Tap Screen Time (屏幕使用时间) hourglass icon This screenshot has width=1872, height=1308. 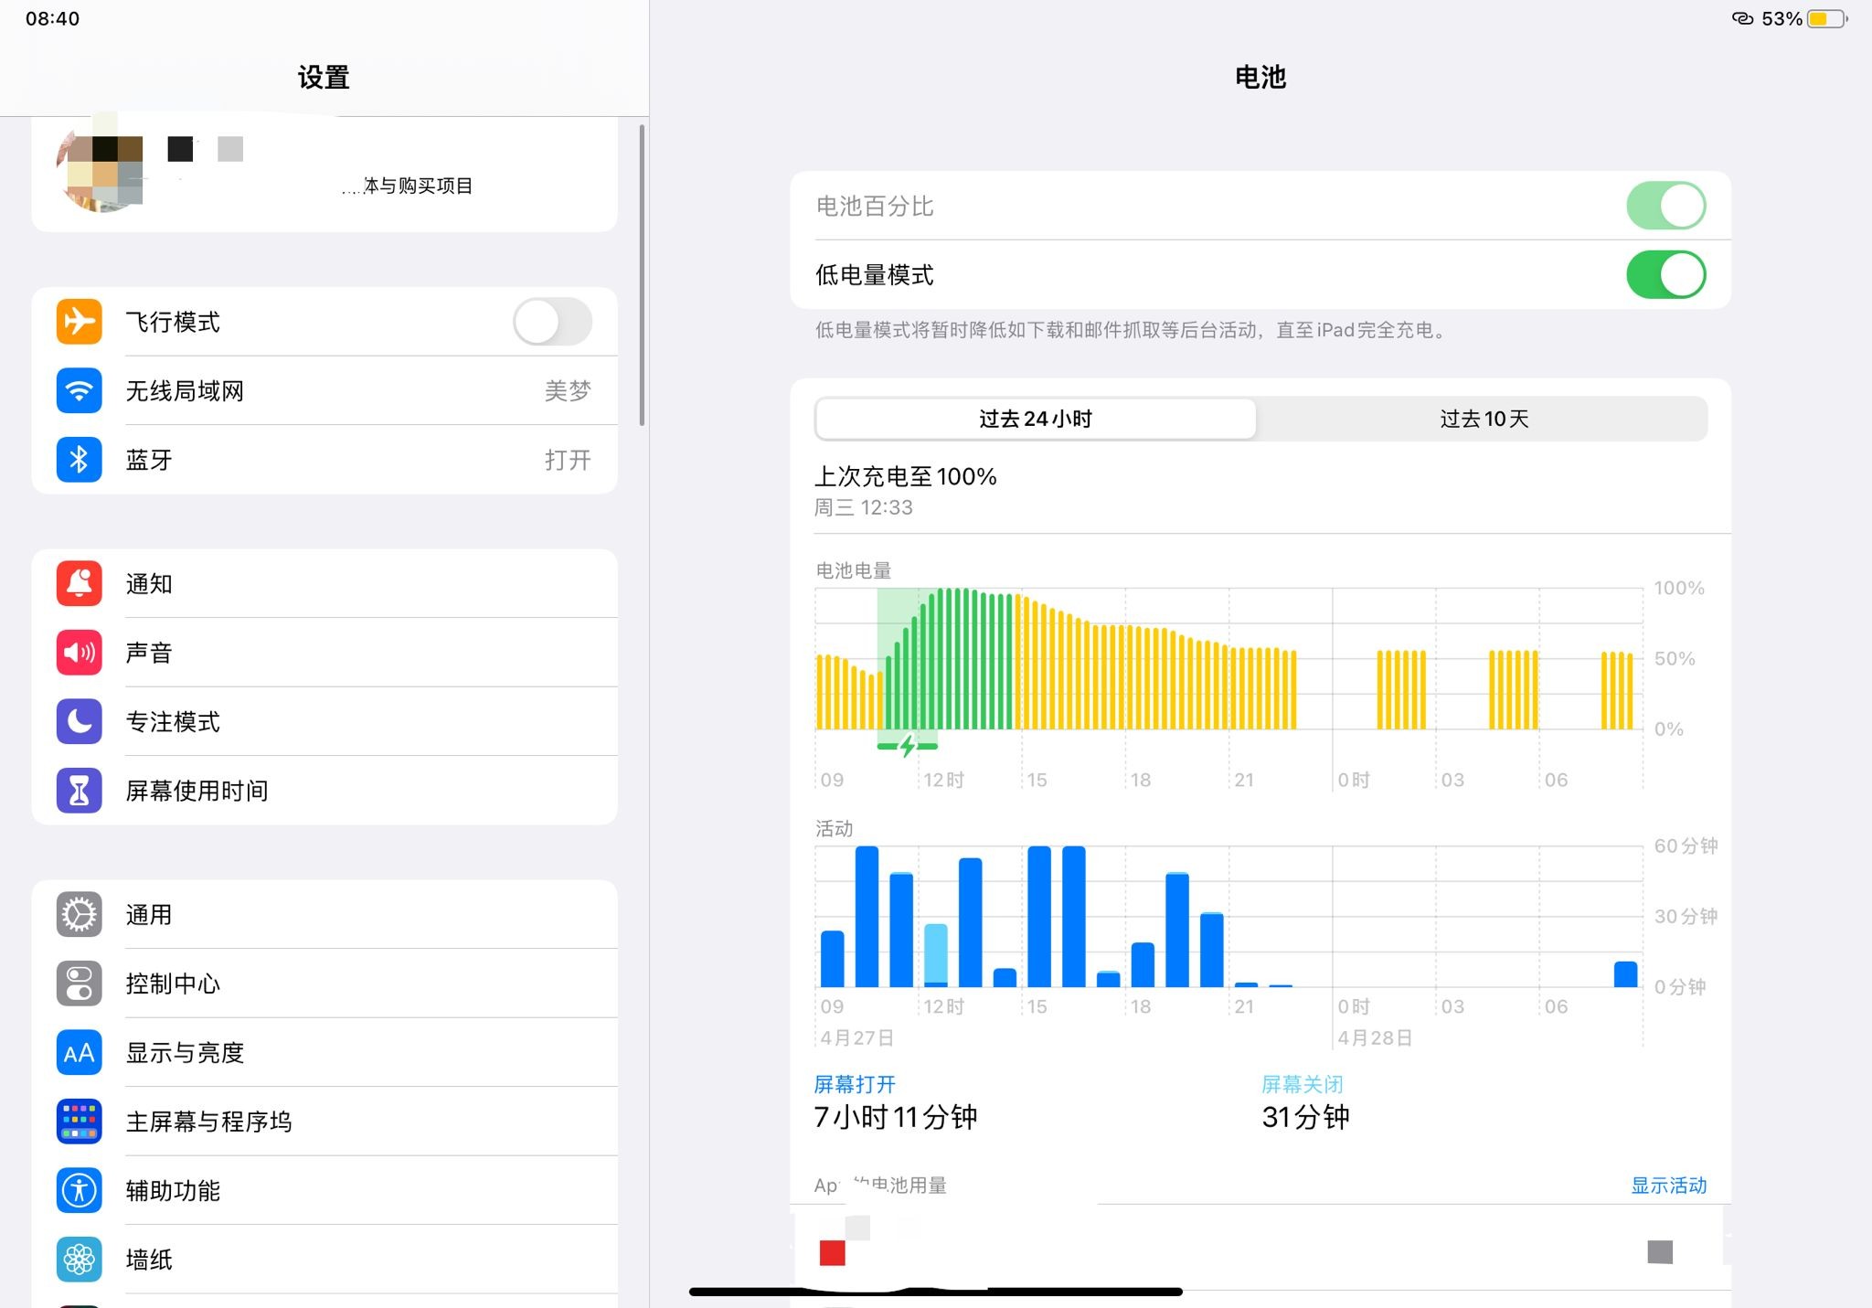click(80, 791)
